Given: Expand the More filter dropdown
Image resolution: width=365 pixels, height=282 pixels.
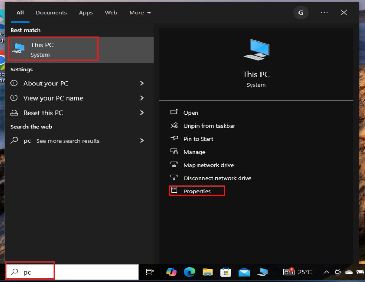Looking at the screenshot, I should (140, 13).
